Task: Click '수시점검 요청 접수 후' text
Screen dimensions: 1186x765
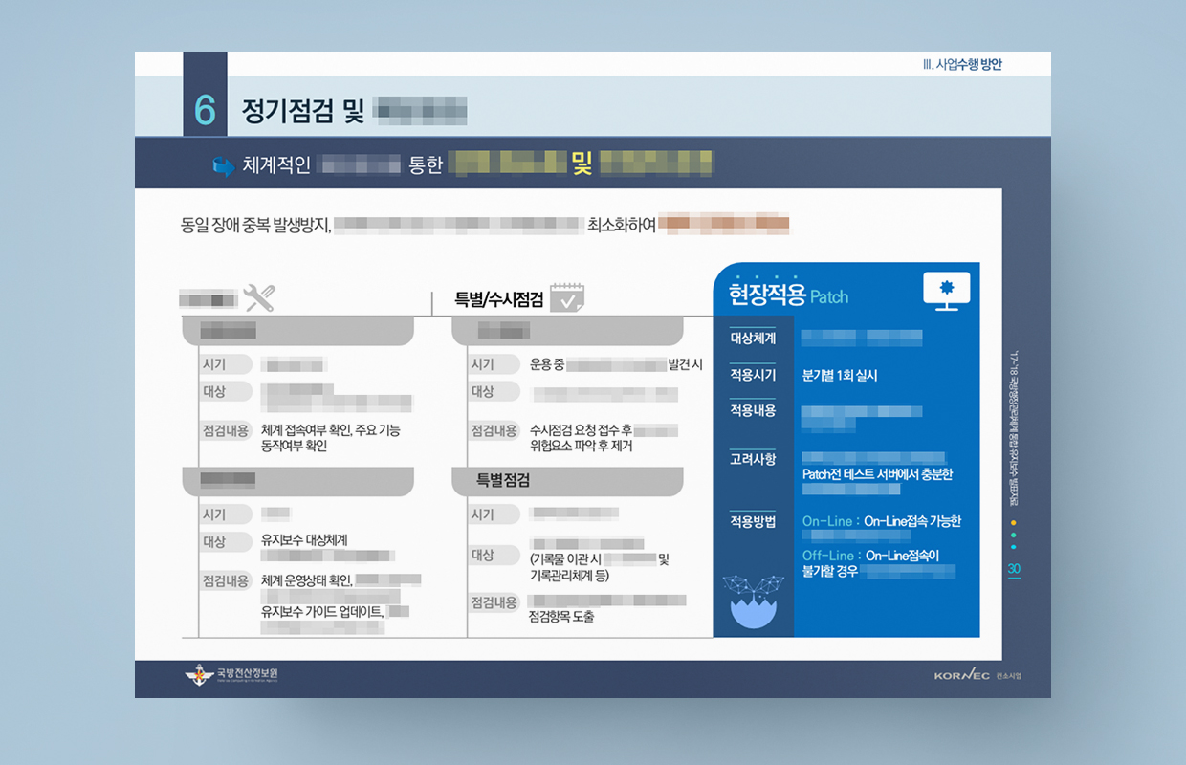Action: 581,430
